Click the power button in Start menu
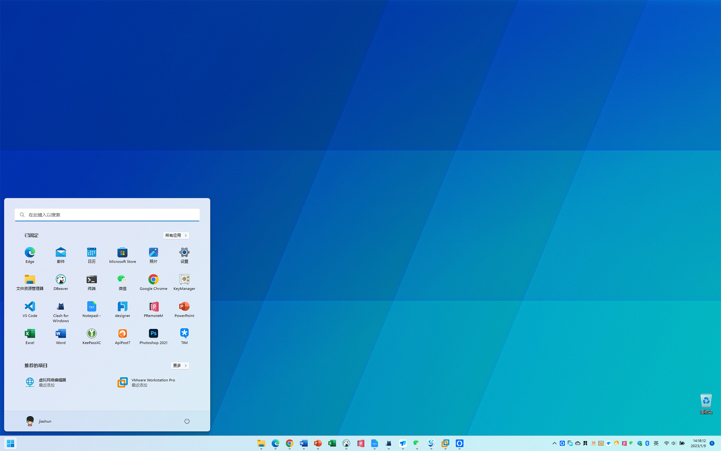Viewport: 721px width, 451px height. pyautogui.click(x=187, y=421)
